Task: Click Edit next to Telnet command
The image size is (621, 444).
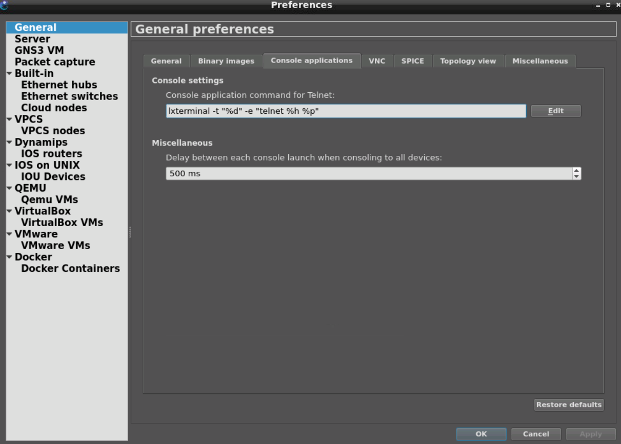Action: pyautogui.click(x=555, y=111)
